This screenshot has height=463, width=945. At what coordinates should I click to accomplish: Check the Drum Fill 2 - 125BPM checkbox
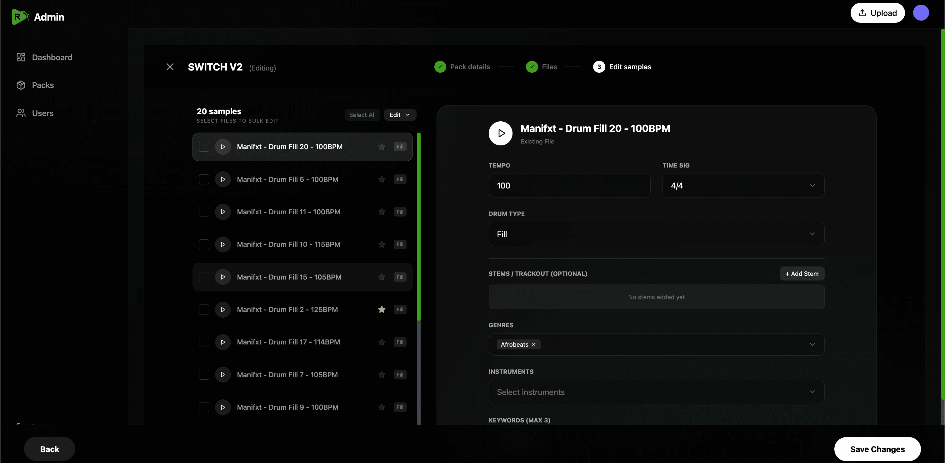click(x=204, y=309)
